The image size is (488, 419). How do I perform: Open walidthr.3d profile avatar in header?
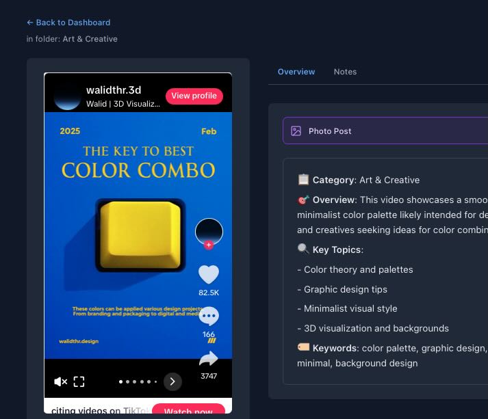[x=68, y=96]
